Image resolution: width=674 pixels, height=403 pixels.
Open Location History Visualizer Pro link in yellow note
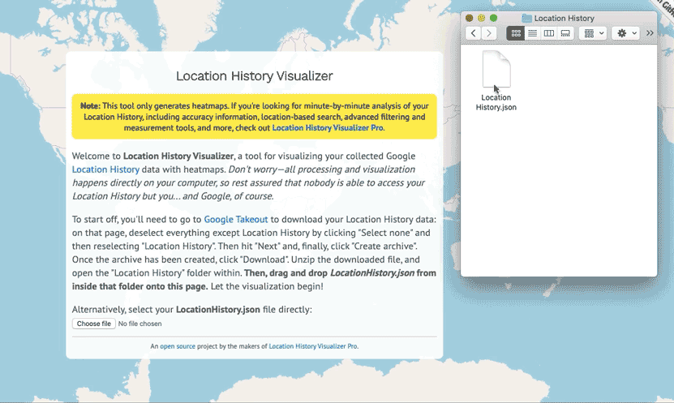click(x=328, y=128)
